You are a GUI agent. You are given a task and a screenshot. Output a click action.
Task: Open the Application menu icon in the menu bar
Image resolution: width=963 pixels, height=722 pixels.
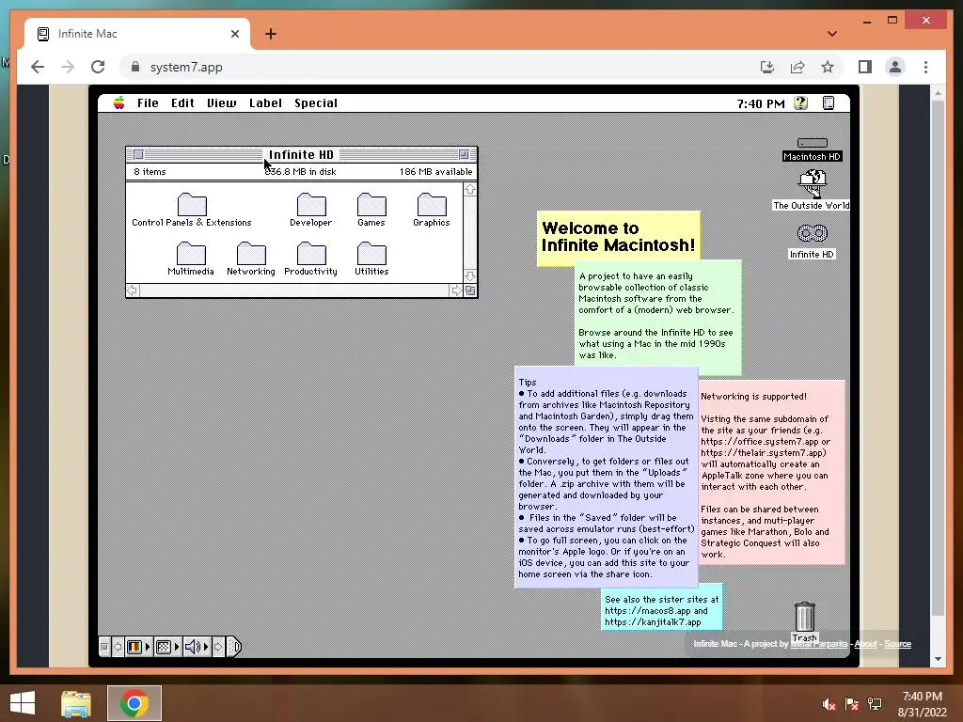click(x=829, y=103)
